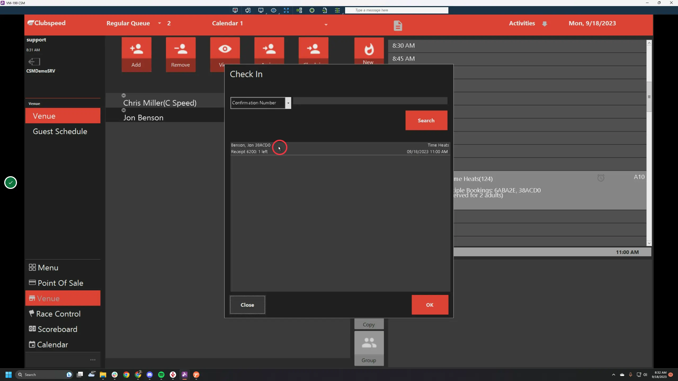Click the schedule scrollbar down arrow
This screenshot has height=381, width=678.
649,243
